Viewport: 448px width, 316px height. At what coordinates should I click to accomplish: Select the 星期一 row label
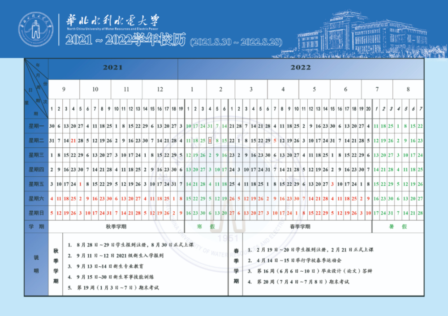click(x=36, y=126)
